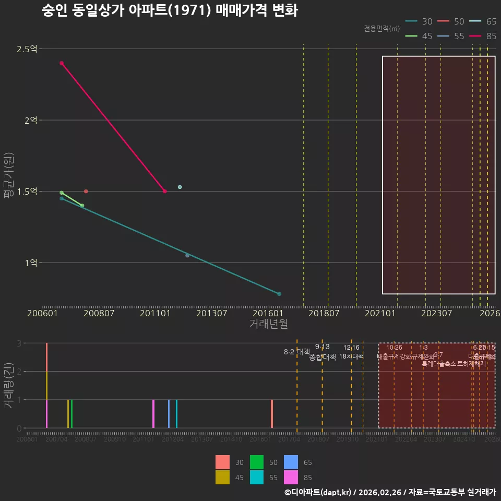
Task: Click the 201101 tick on price chart axis
Action: coord(156,313)
